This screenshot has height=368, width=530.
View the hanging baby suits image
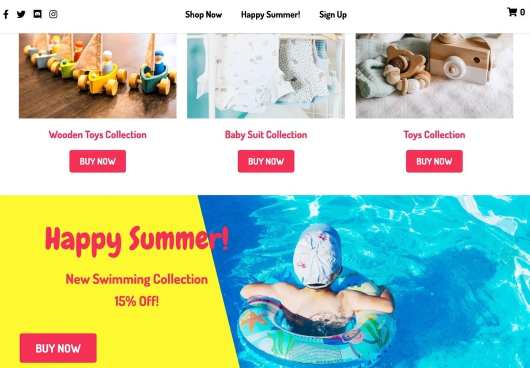tap(266, 76)
